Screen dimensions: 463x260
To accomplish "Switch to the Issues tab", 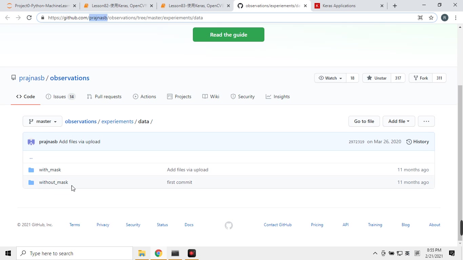I will click(59, 96).
